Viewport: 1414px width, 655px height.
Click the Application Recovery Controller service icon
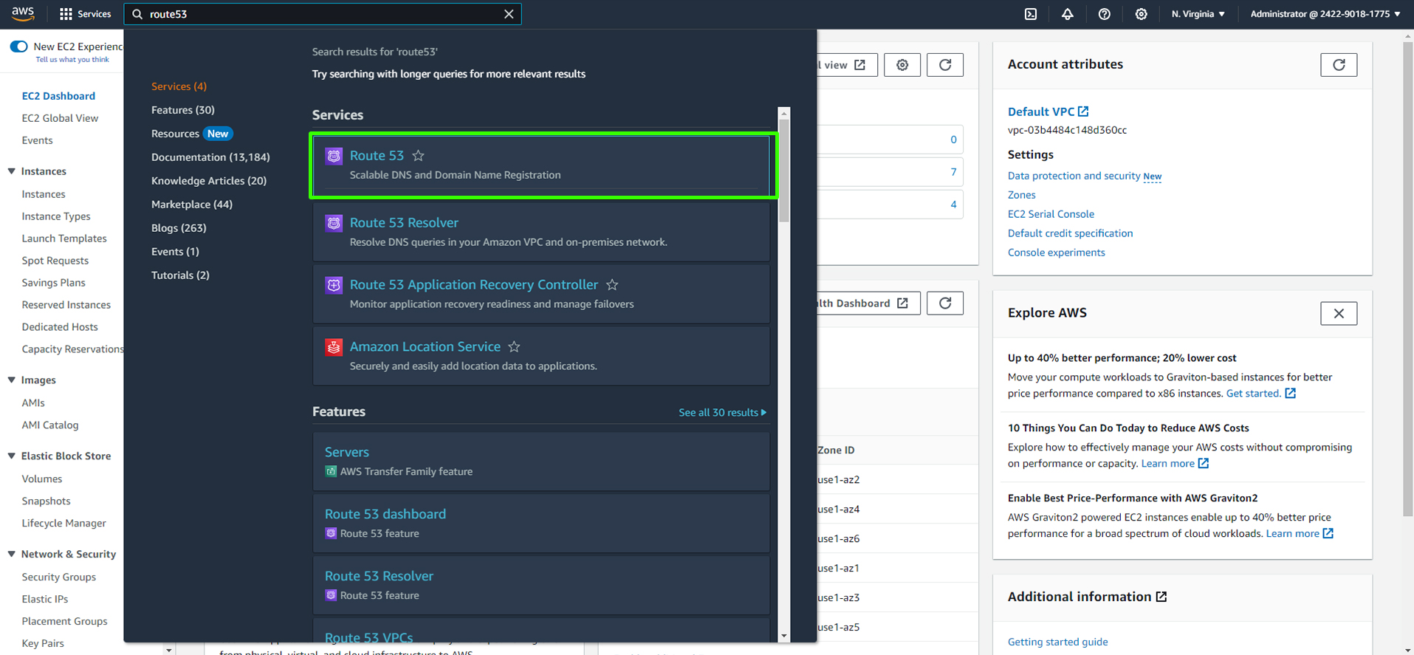coord(334,285)
